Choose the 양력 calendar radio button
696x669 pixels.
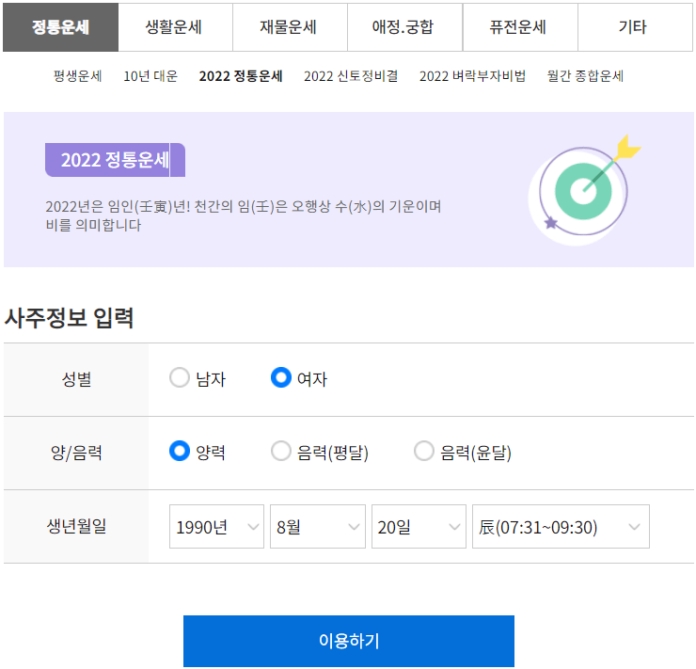pyautogui.click(x=180, y=451)
